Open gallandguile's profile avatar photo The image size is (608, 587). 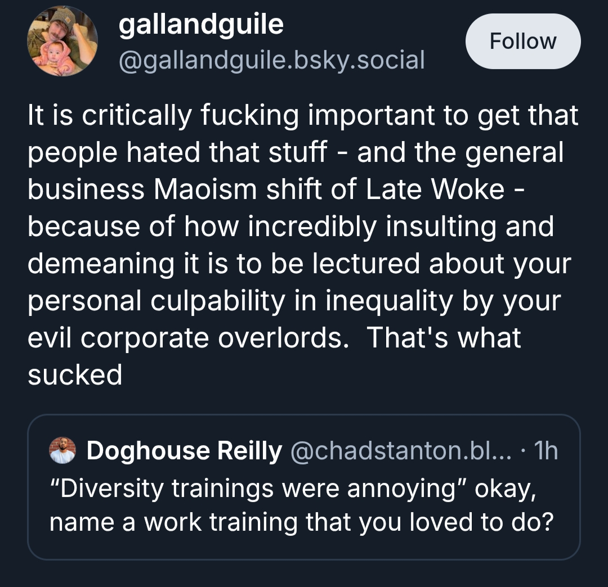click(62, 42)
